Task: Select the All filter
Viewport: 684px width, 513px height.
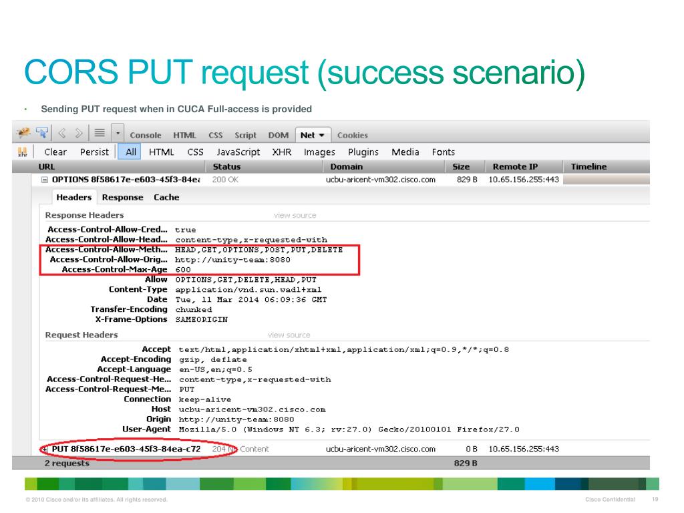Action: pos(130,152)
